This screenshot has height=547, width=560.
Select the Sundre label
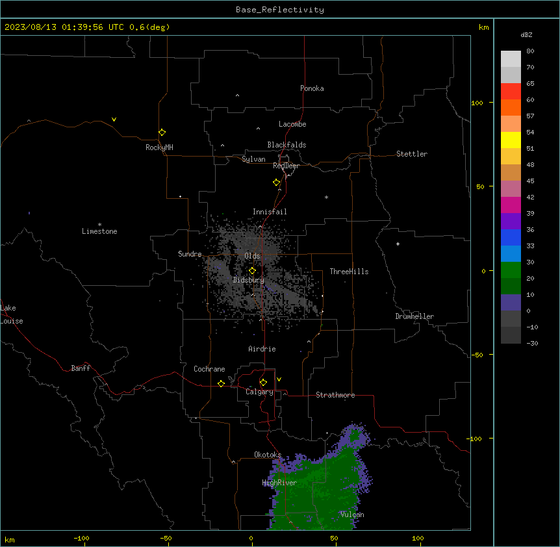point(190,254)
